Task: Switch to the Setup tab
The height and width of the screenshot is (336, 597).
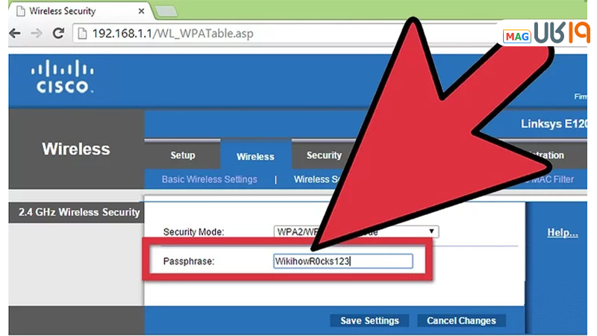Action: [182, 155]
